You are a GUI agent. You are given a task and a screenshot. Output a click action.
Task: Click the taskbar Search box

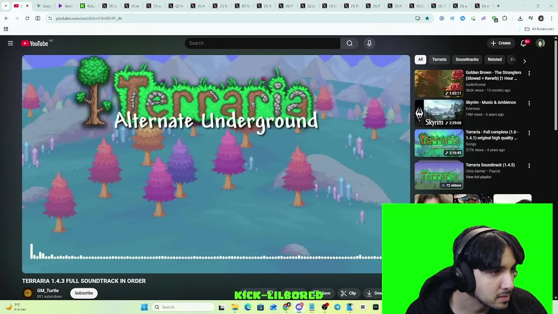tap(183, 307)
